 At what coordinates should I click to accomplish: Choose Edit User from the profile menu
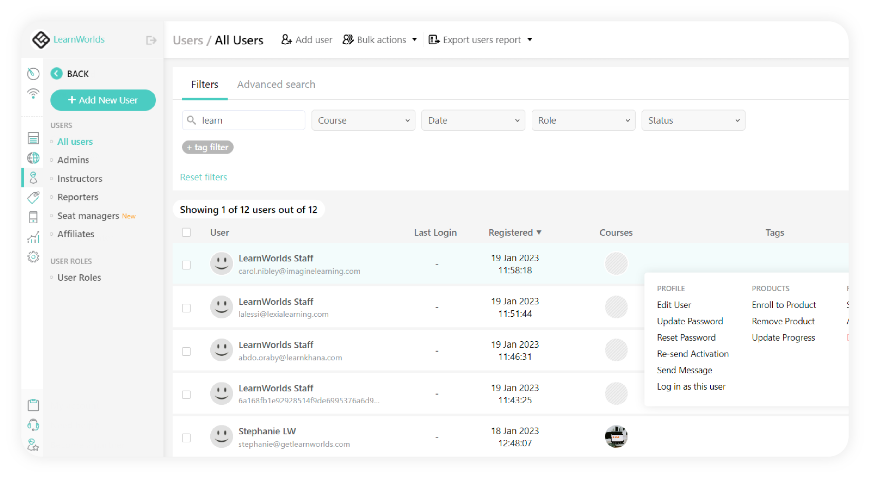[674, 304]
